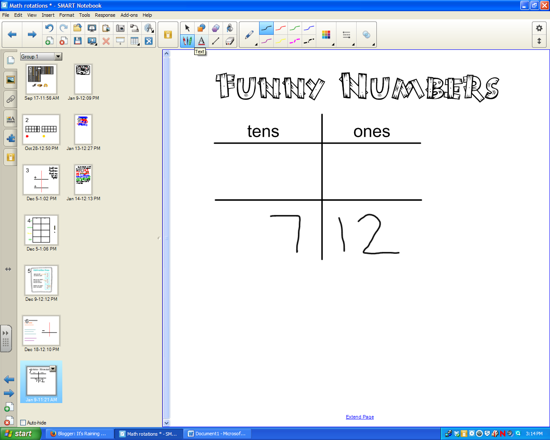
Task: Open measurement tools dropdown
Action: point(149,28)
